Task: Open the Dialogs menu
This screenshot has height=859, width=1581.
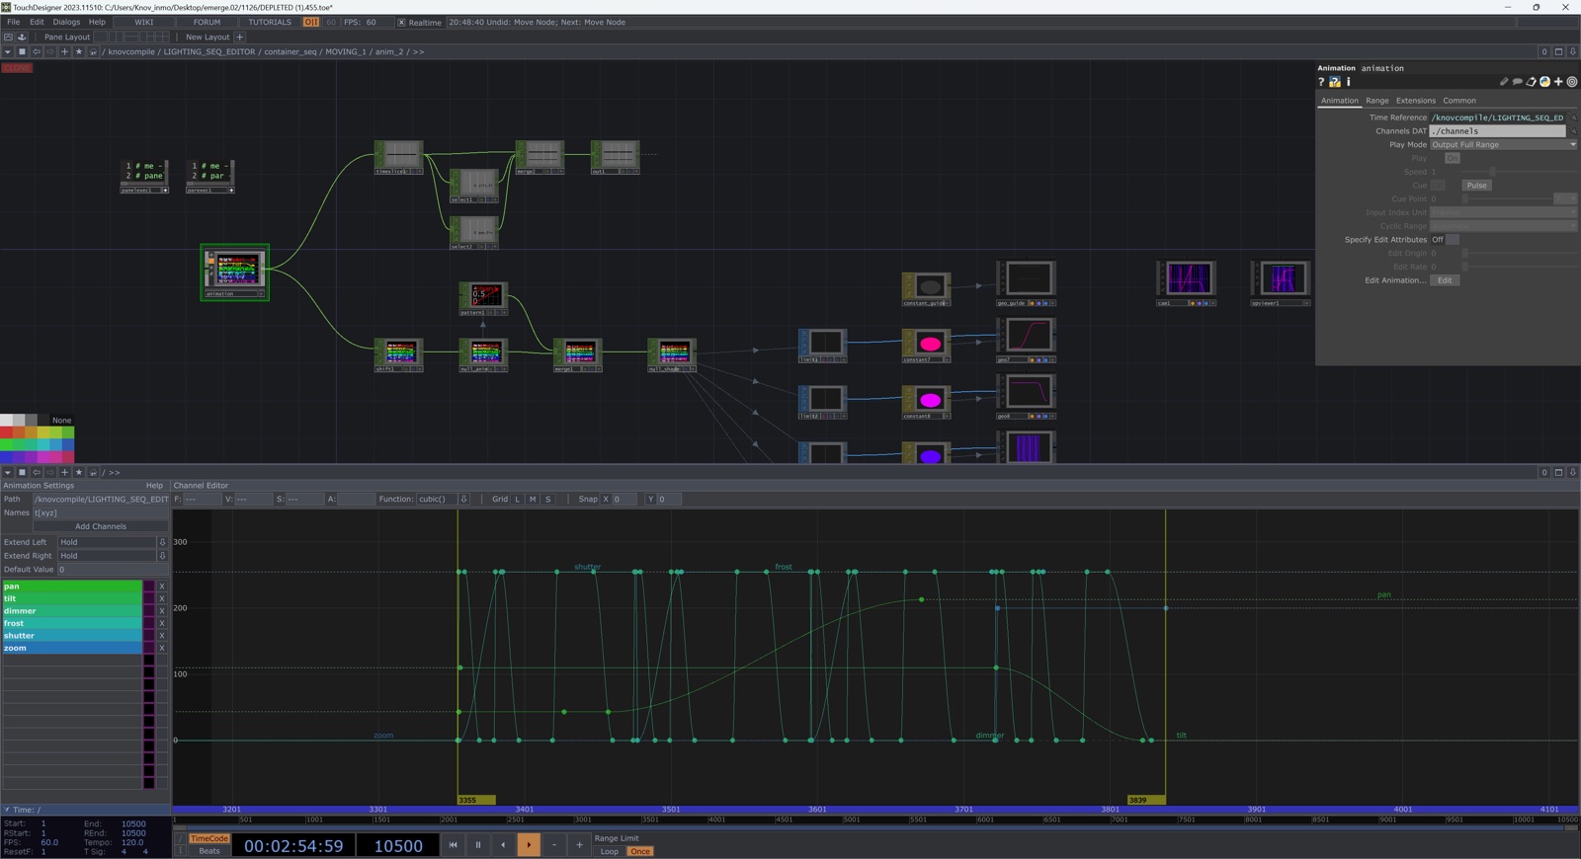Action: click(x=66, y=22)
